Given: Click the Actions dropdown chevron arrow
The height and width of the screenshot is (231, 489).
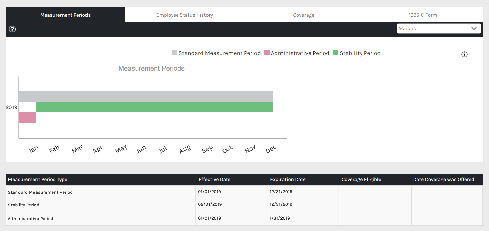Looking at the screenshot, I should tap(474, 29).
